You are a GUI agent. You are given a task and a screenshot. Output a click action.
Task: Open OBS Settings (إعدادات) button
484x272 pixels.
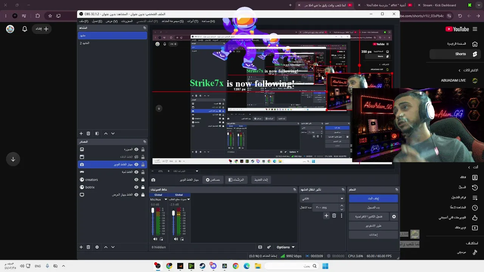coord(373,235)
